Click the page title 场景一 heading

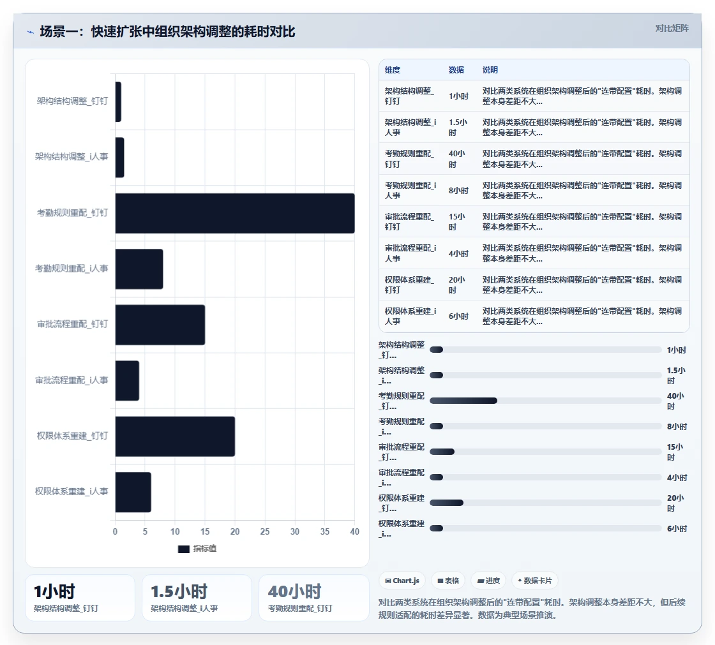tap(167, 32)
